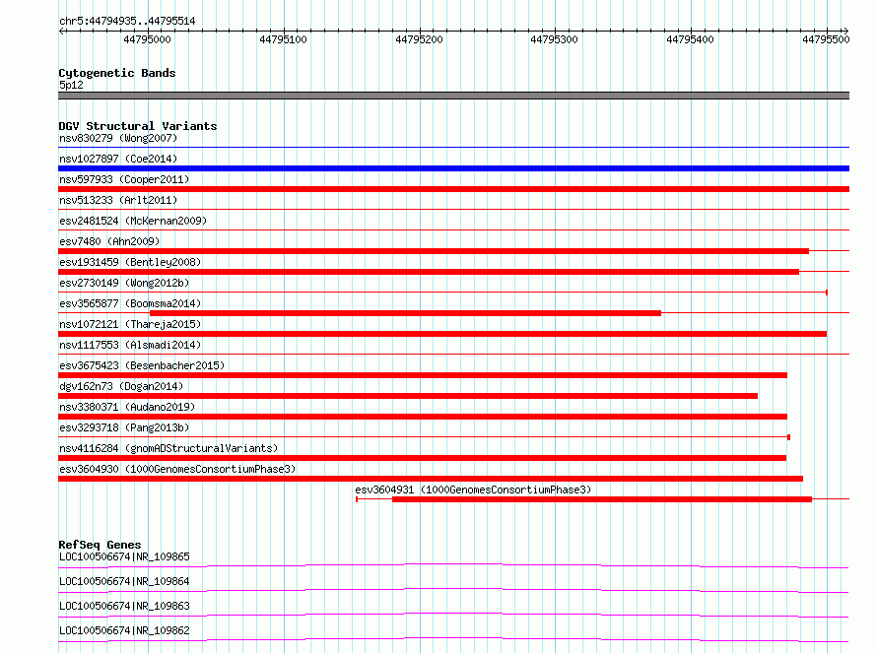Open variant nsv597933 (Cooper2011) label
This screenshot has width=877, height=653.
click(124, 179)
